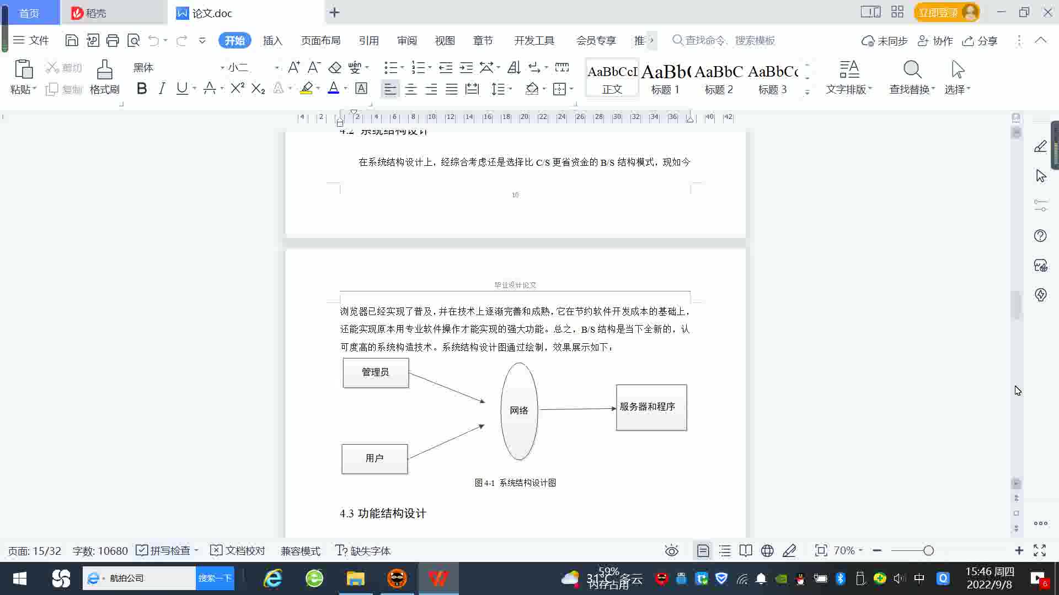Apply bold formatting with the B icon
1059x595 pixels.
(142, 89)
